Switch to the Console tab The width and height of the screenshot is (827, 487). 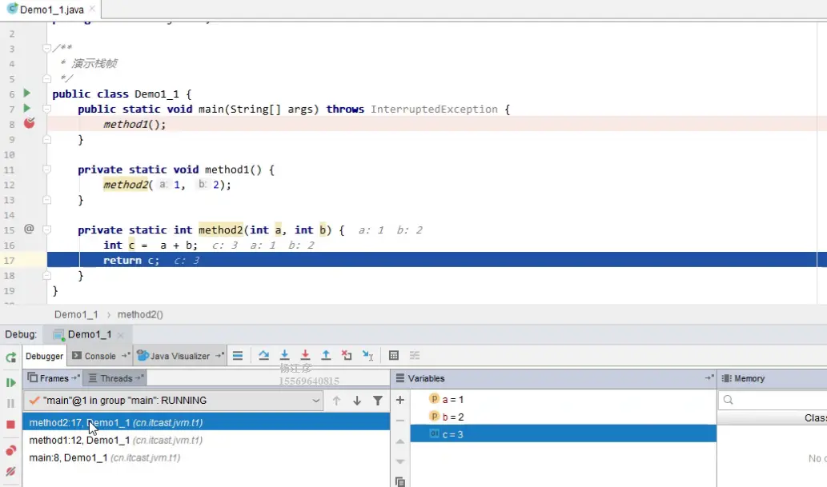[x=100, y=357]
